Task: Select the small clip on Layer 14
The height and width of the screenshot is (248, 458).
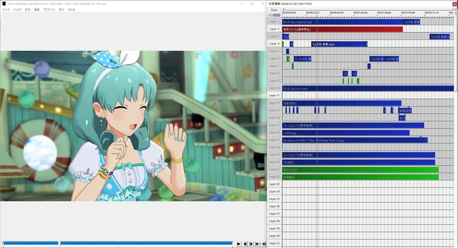Action: [x=402, y=118]
